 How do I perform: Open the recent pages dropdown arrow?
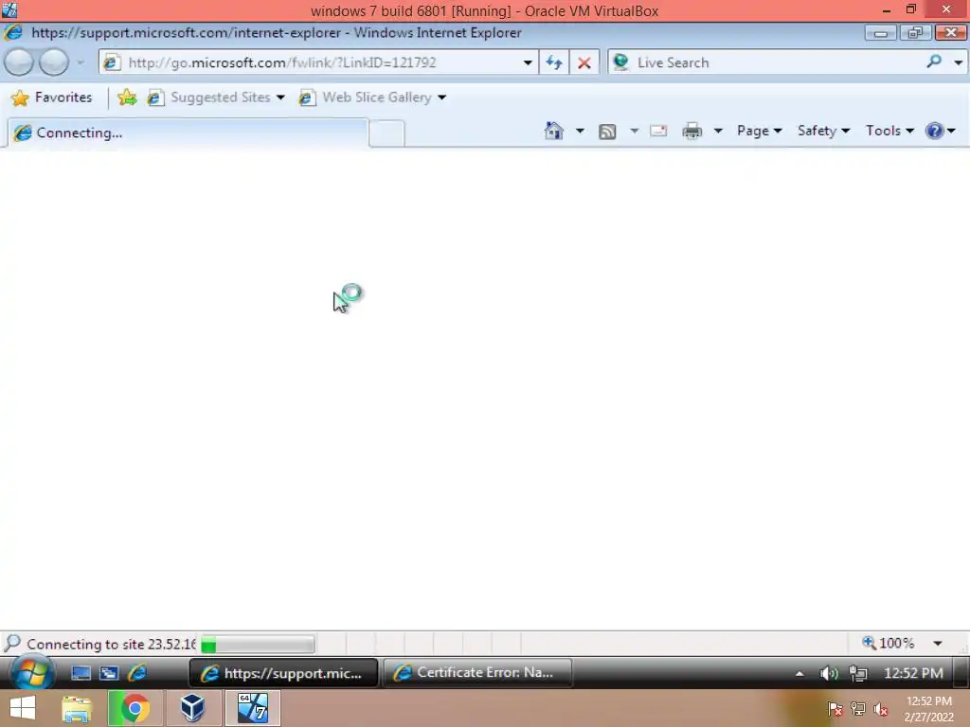pyautogui.click(x=80, y=62)
